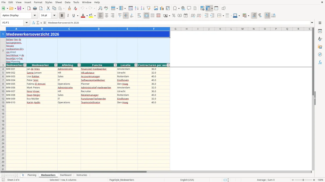Click the Print icon
The image size is (325, 182).
click(35, 8)
